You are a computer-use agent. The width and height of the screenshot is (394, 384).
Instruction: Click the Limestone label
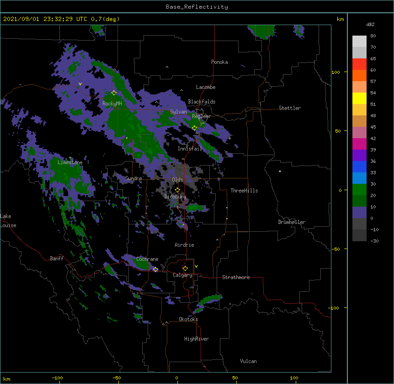(x=70, y=162)
